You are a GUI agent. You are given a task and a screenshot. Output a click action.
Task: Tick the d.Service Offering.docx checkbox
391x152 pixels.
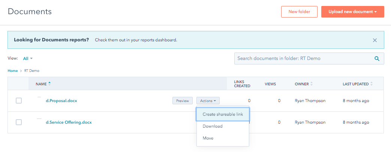[19, 122]
